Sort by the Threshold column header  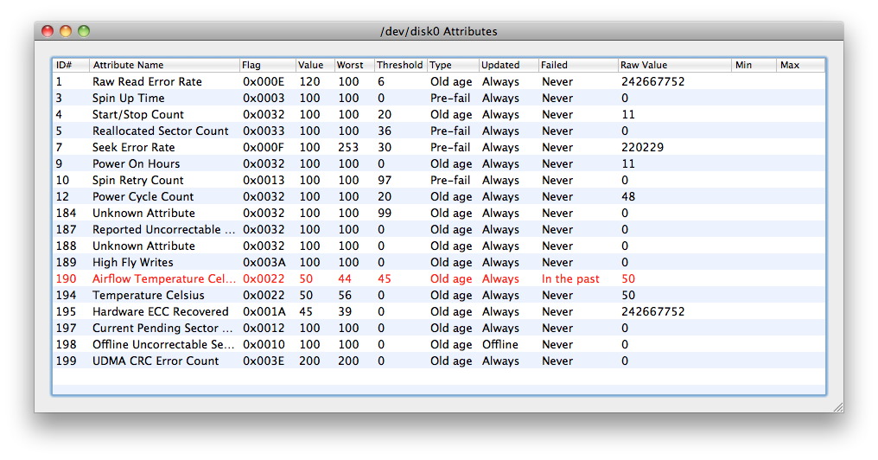tap(400, 65)
